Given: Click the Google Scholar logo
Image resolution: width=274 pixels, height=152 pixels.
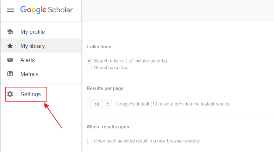Looking at the screenshot, I should (x=46, y=10).
